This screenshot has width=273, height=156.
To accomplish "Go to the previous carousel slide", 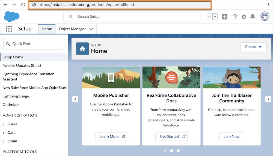I will pos(75,99).
